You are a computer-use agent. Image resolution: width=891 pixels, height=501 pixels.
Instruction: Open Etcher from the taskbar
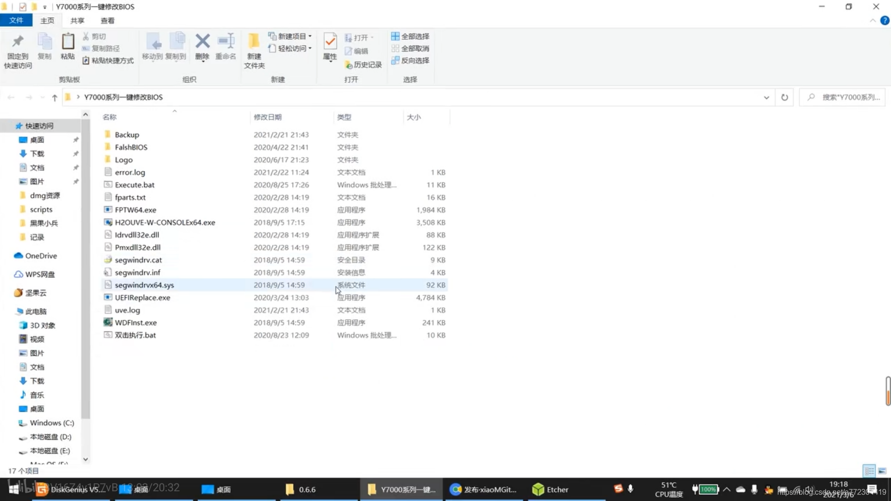pos(550,489)
